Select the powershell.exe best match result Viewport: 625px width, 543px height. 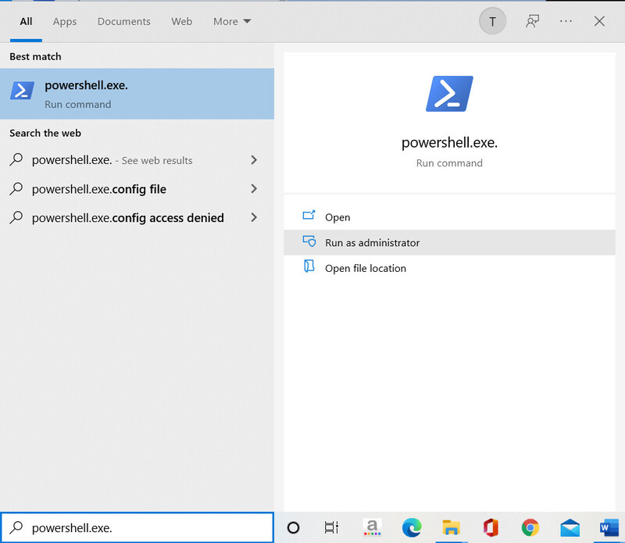[x=137, y=94]
